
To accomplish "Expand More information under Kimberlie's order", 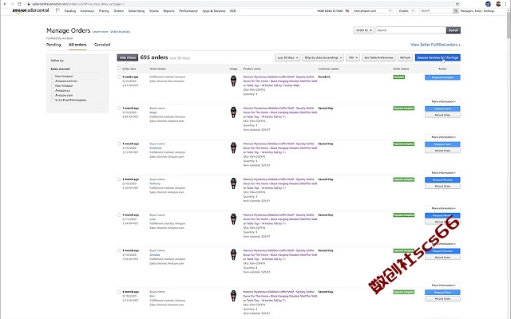I will click(442, 172).
